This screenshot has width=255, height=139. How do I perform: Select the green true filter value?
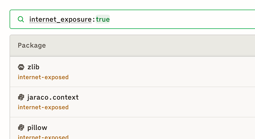pyautogui.click(x=103, y=19)
